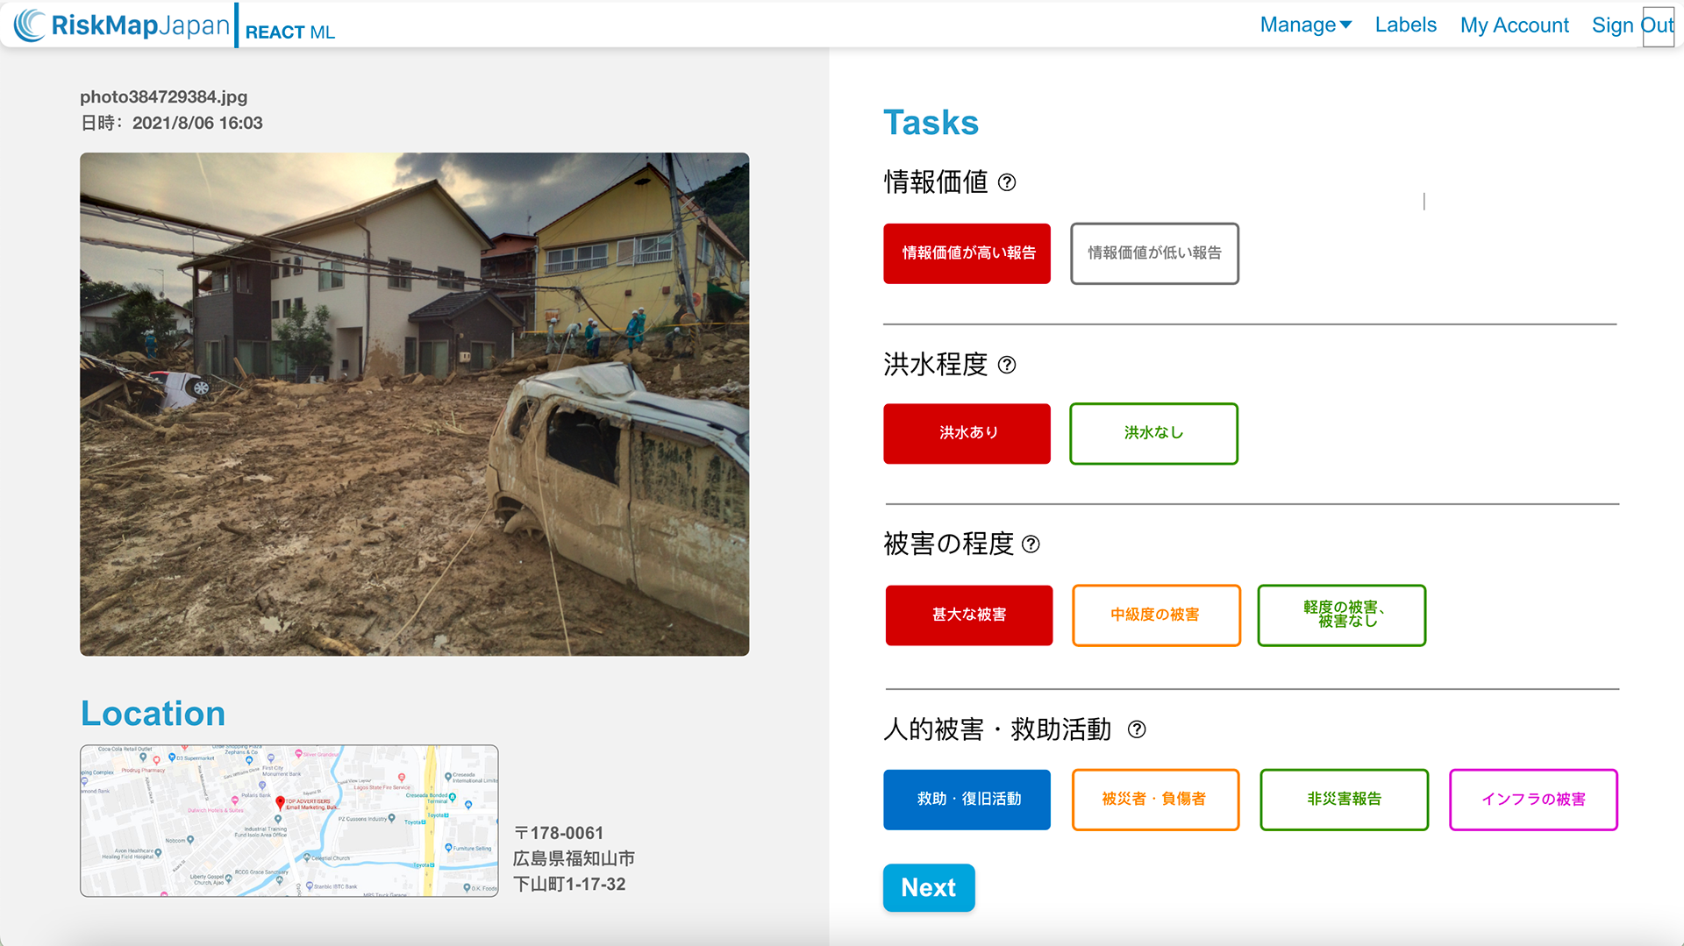
Task: Mark damage as 甚大な被害
Action: [x=968, y=615]
